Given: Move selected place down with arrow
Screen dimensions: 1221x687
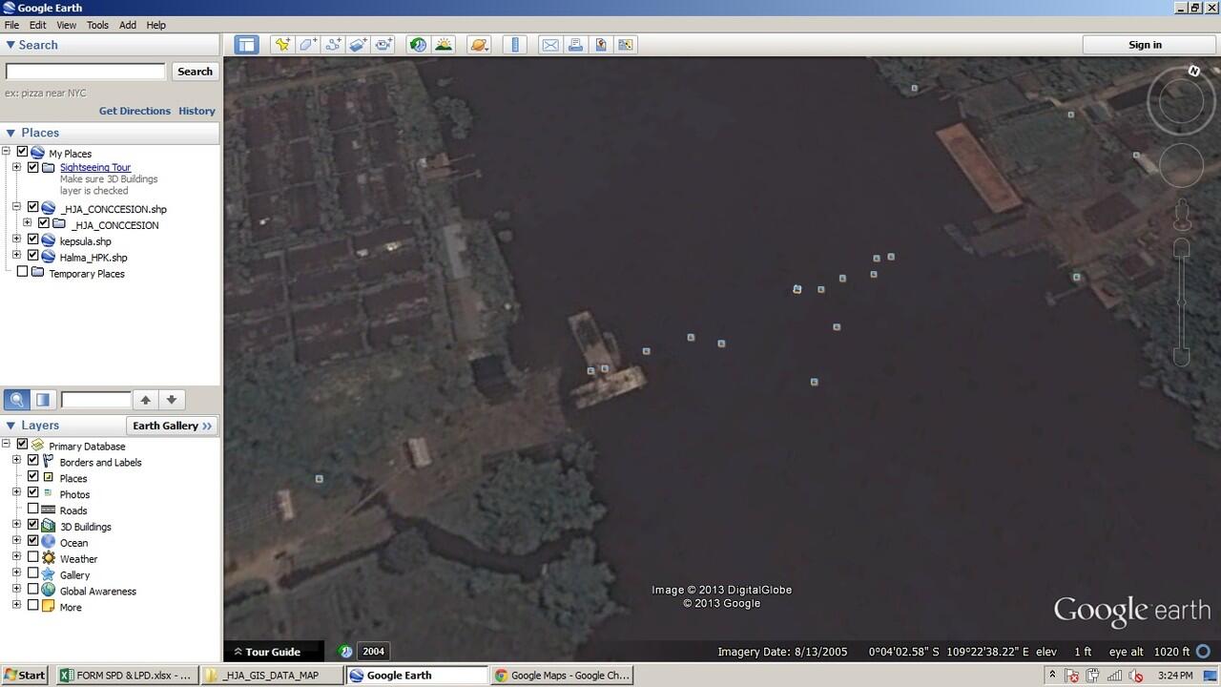Looking at the screenshot, I should click(172, 400).
